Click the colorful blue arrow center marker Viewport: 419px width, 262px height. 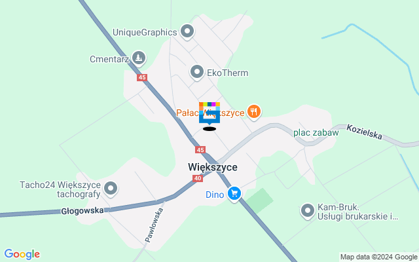click(209, 113)
